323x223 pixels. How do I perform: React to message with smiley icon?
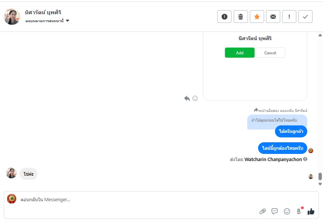click(195, 98)
